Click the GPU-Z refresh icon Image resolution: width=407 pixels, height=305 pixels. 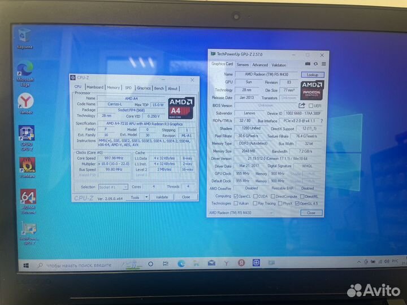315,64
